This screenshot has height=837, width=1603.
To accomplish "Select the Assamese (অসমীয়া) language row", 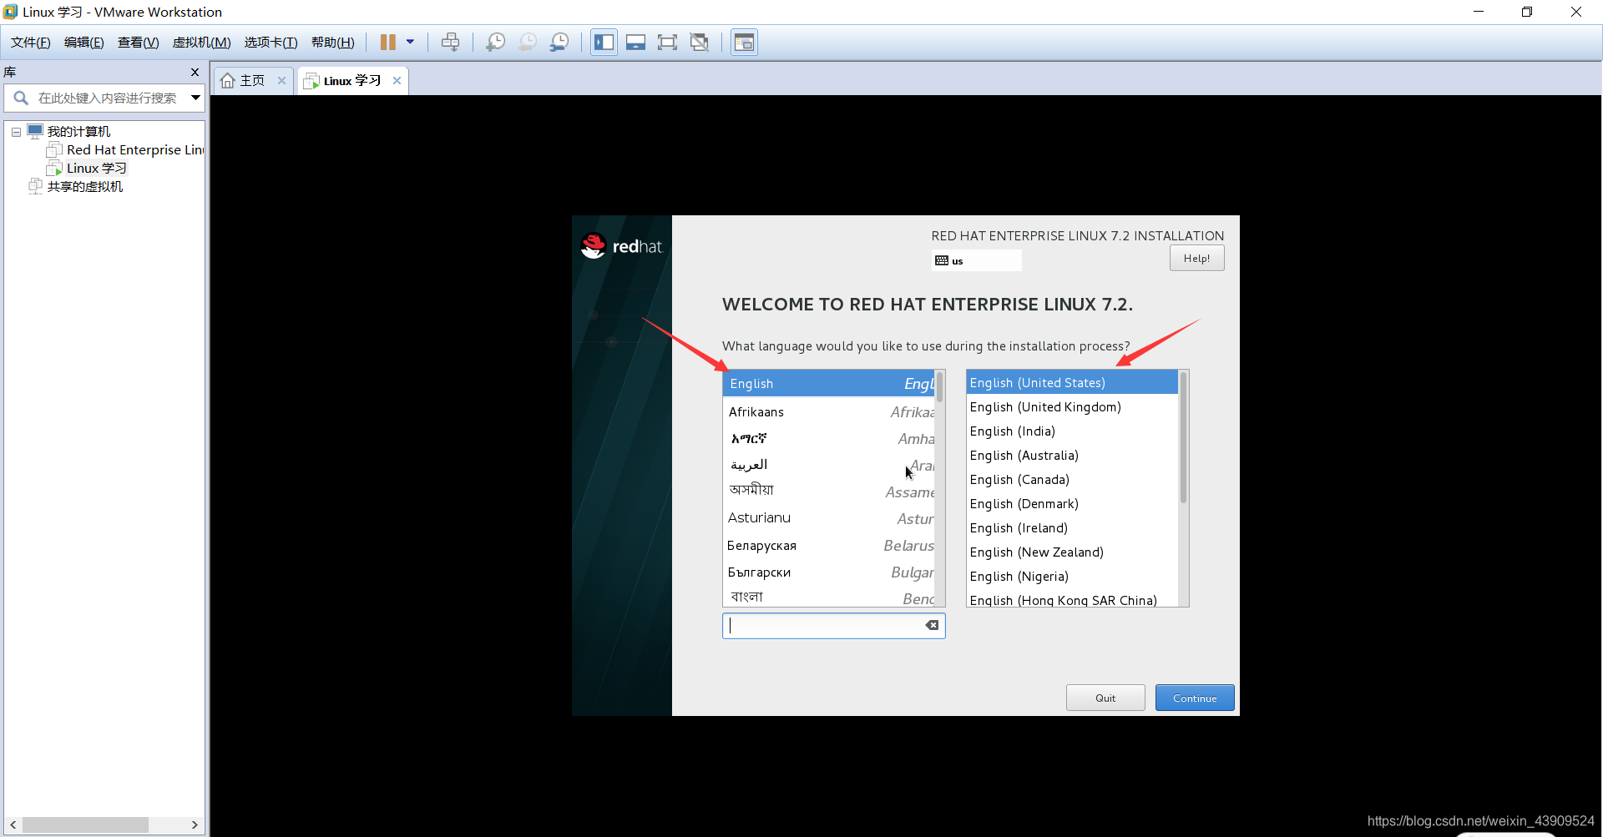I will pos(828,492).
